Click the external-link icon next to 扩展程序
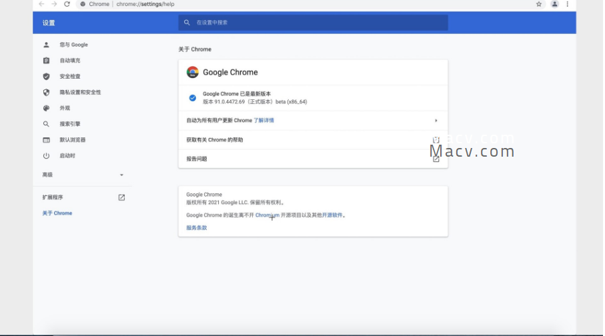605x336 pixels. [x=121, y=197]
